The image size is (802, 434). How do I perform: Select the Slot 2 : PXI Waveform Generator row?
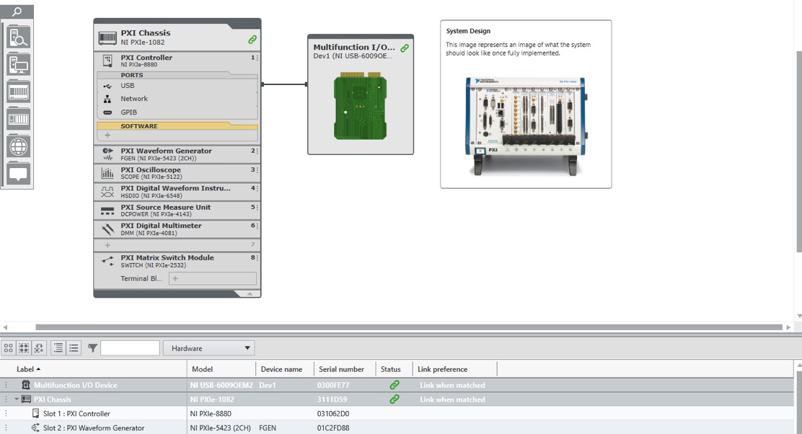[x=398, y=428]
